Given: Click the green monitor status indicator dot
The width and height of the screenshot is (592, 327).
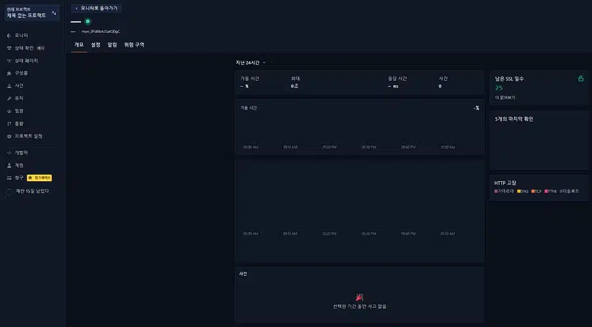Looking at the screenshot, I should click(x=87, y=22).
